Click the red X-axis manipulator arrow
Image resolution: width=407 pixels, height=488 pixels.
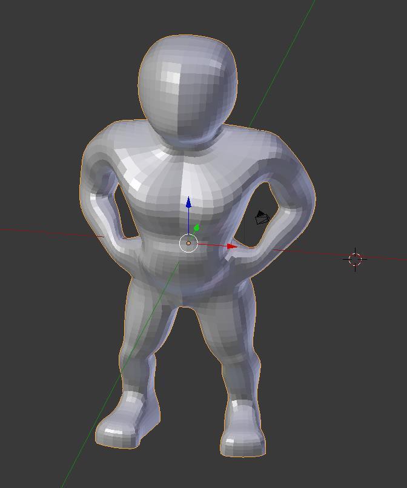pyautogui.click(x=232, y=246)
